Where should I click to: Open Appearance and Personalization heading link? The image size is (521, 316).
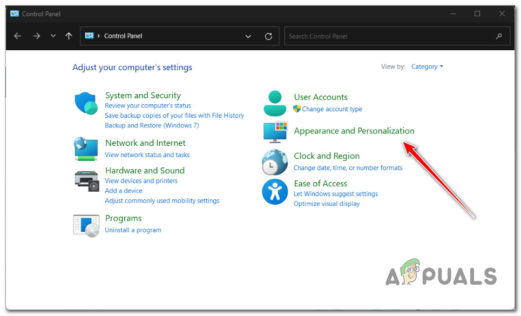tap(354, 131)
